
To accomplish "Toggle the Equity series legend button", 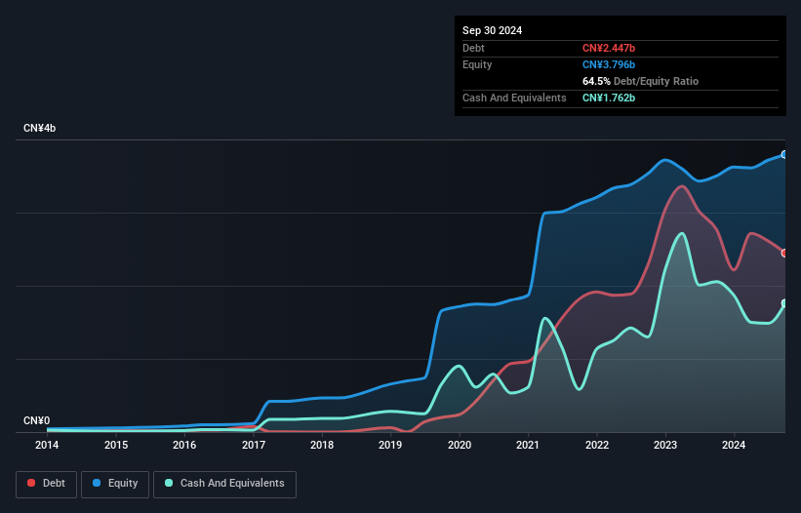I will click(x=115, y=484).
